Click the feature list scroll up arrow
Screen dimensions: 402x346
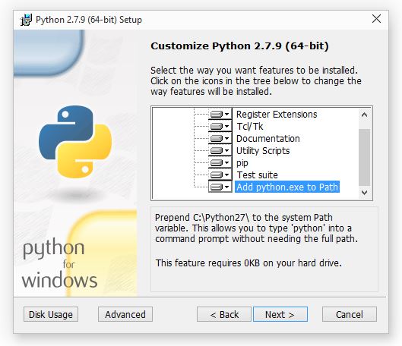pyautogui.click(x=364, y=115)
